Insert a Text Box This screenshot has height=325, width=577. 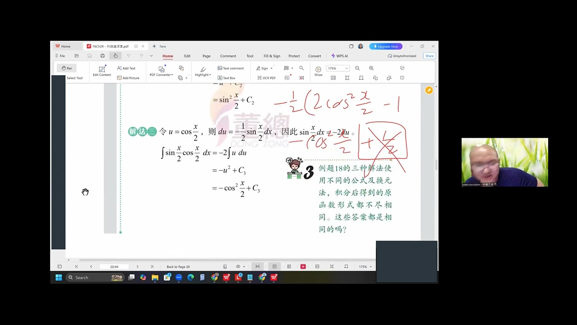226,78
